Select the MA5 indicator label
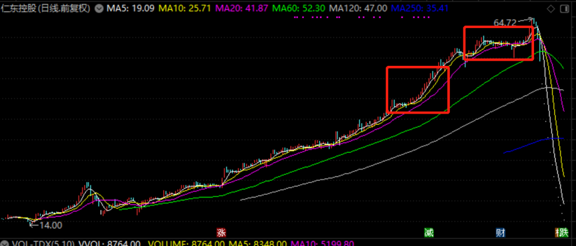Screen dimensions: 576x246 point(126,9)
